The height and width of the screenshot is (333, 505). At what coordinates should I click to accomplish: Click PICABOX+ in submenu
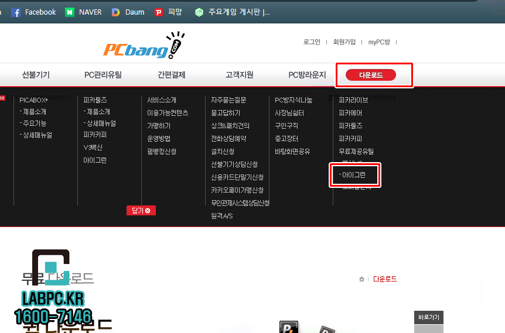(33, 100)
